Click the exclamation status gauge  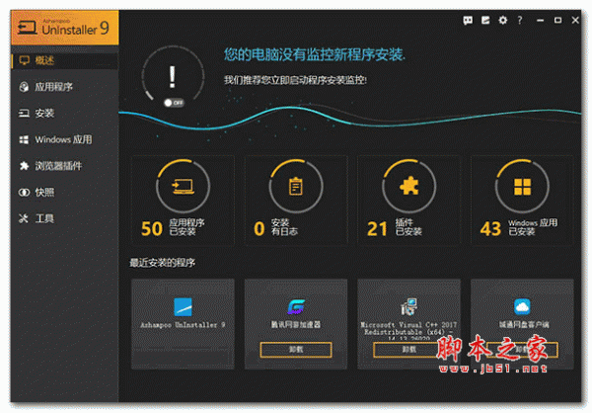point(173,76)
